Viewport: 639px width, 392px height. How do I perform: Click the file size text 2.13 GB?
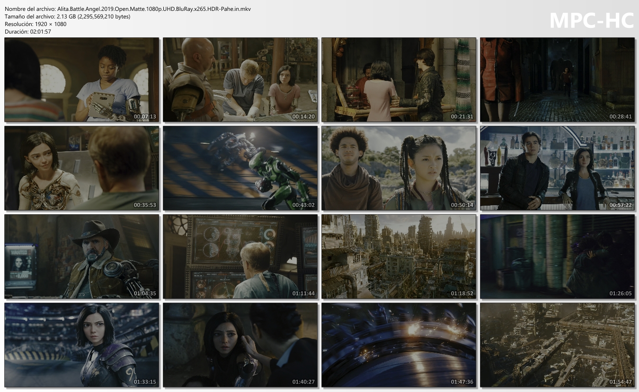[x=67, y=17]
